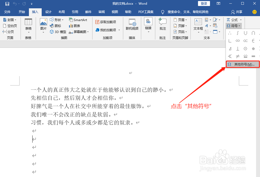
Task: Insert the not-equal (≠) symbol
Action: pos(238,56)
